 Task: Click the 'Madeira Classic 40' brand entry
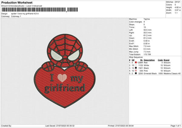coord(172,73)
